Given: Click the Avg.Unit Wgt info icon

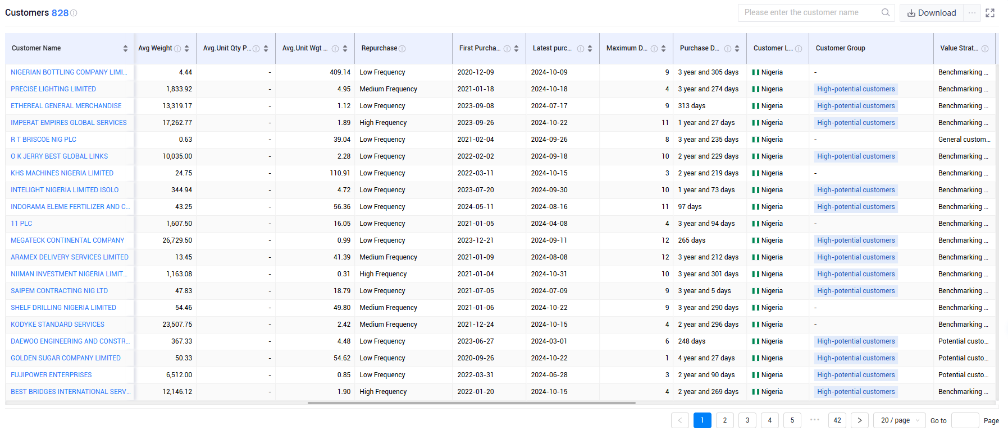Looking at the screenshot, I should [x=335, y=49].
